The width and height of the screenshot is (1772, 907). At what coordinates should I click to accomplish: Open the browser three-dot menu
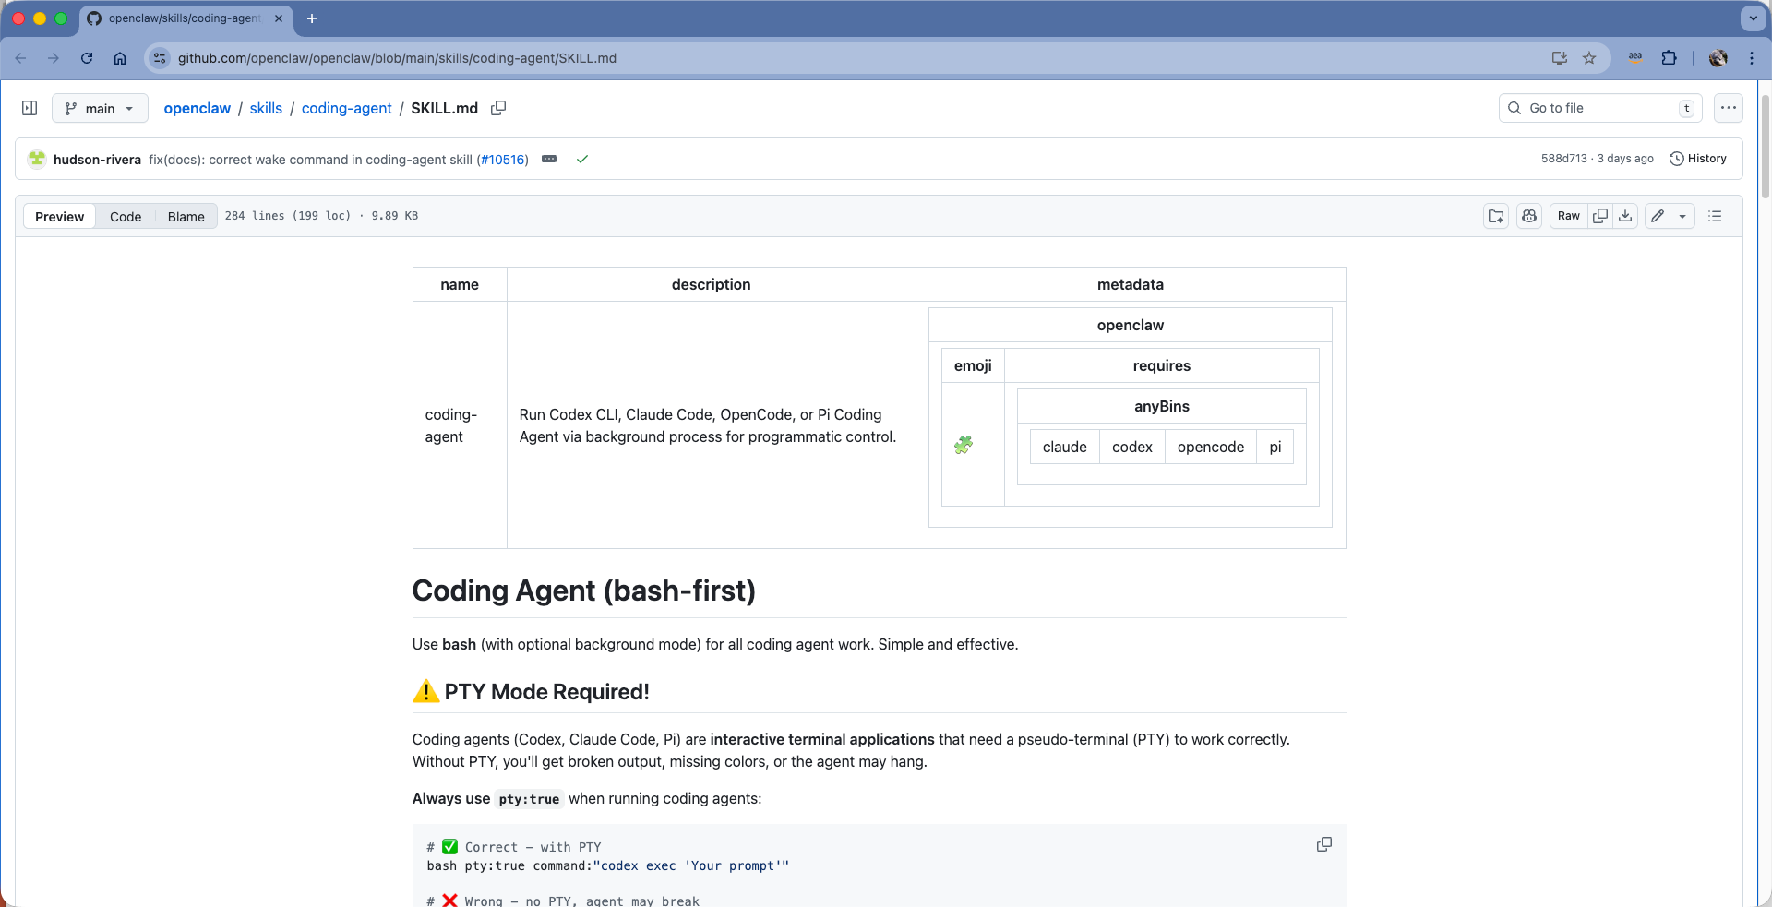coord(1752,58)
